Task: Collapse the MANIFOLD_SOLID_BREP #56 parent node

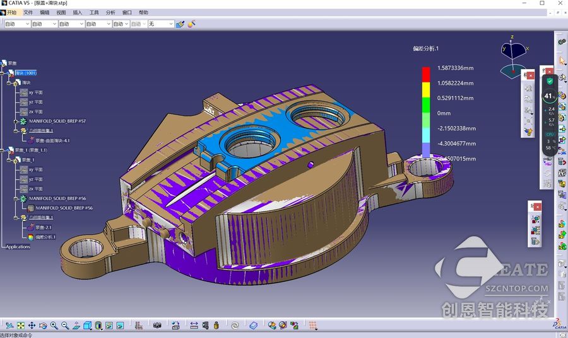Action: tap(16, 199)
